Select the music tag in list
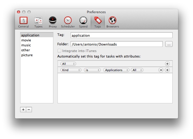Screen dimensions: 193x139 (37, 45)
